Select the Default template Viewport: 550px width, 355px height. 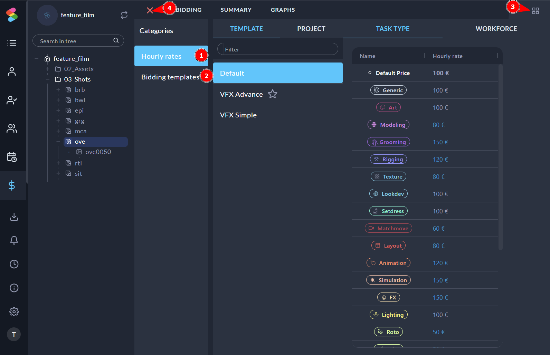click(278, 73)
